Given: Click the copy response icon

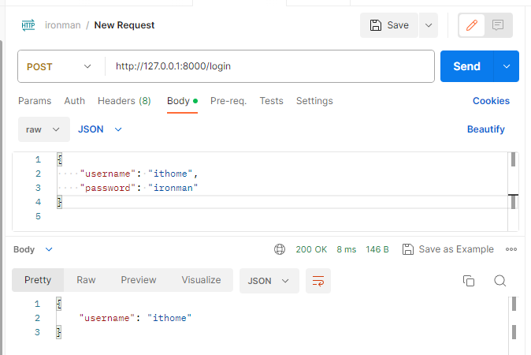Looking at the screenshot, I should pos(468,281).
